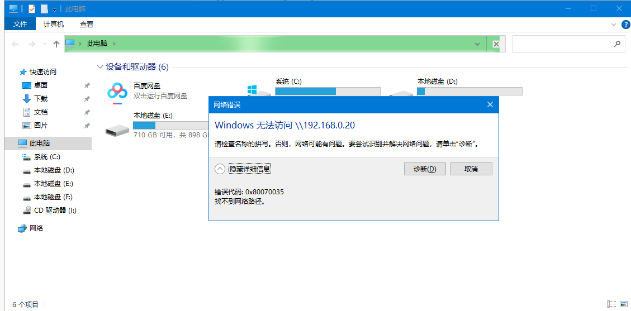Select 网络 in the navigation pane

(x=36, y=228)
